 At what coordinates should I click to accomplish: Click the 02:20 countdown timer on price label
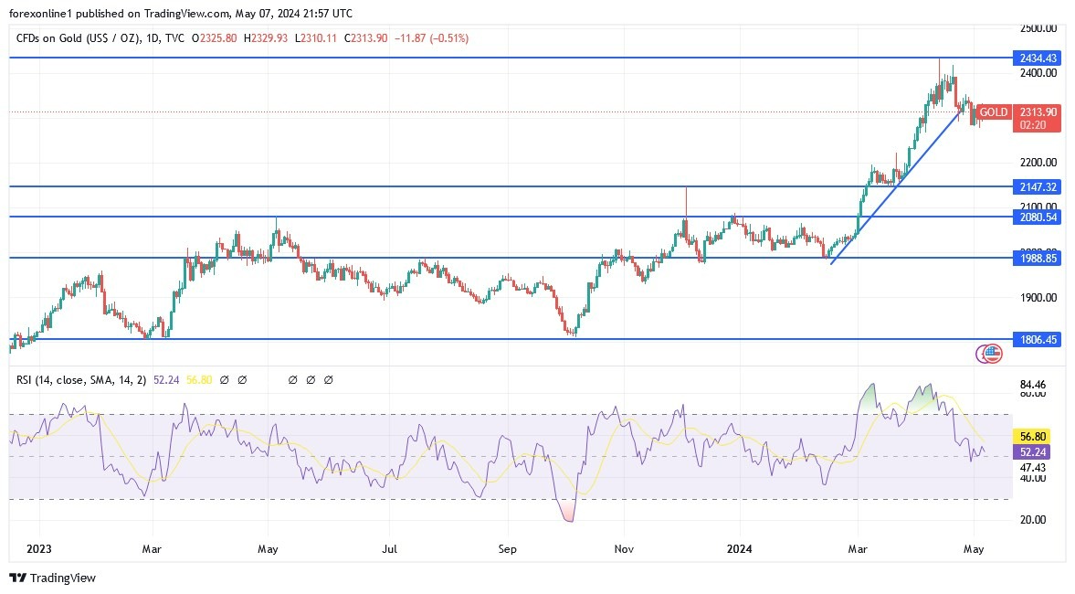pos(1036,125)
